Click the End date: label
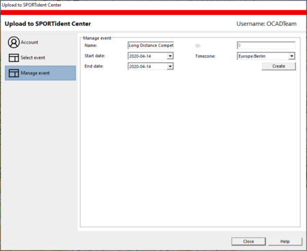The height and width of the screenshot is (251, 307). (94, 66)
